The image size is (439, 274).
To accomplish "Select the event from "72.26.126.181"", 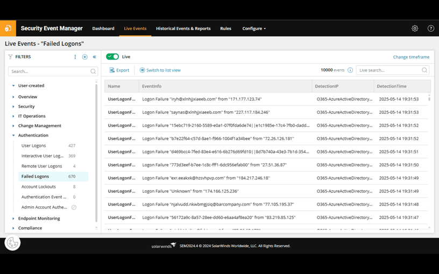I will tap(266, 139).
